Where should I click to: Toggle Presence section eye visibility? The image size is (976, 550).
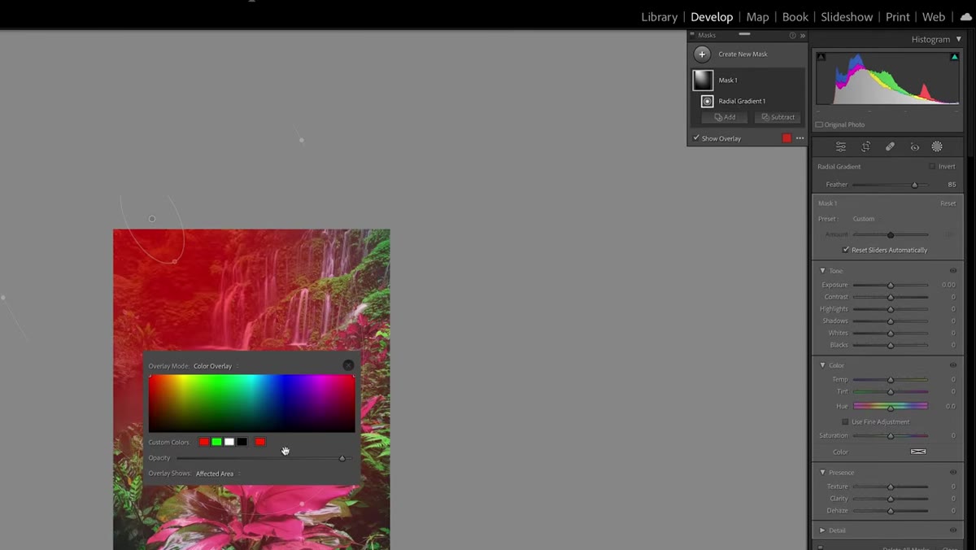point(953,473)
